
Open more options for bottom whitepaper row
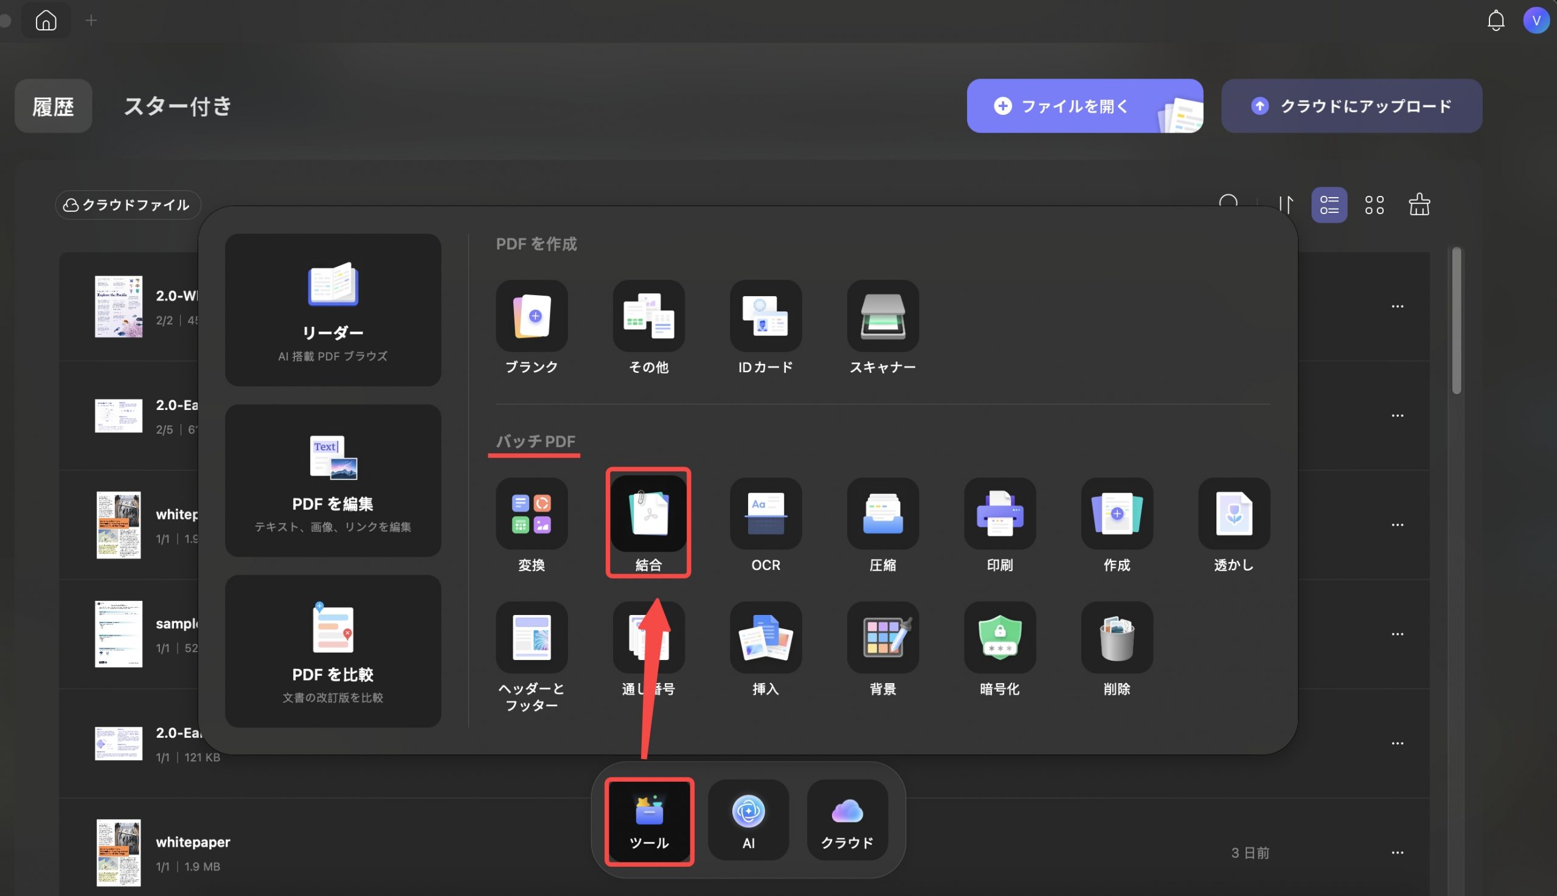click(x=1397, y=853)
